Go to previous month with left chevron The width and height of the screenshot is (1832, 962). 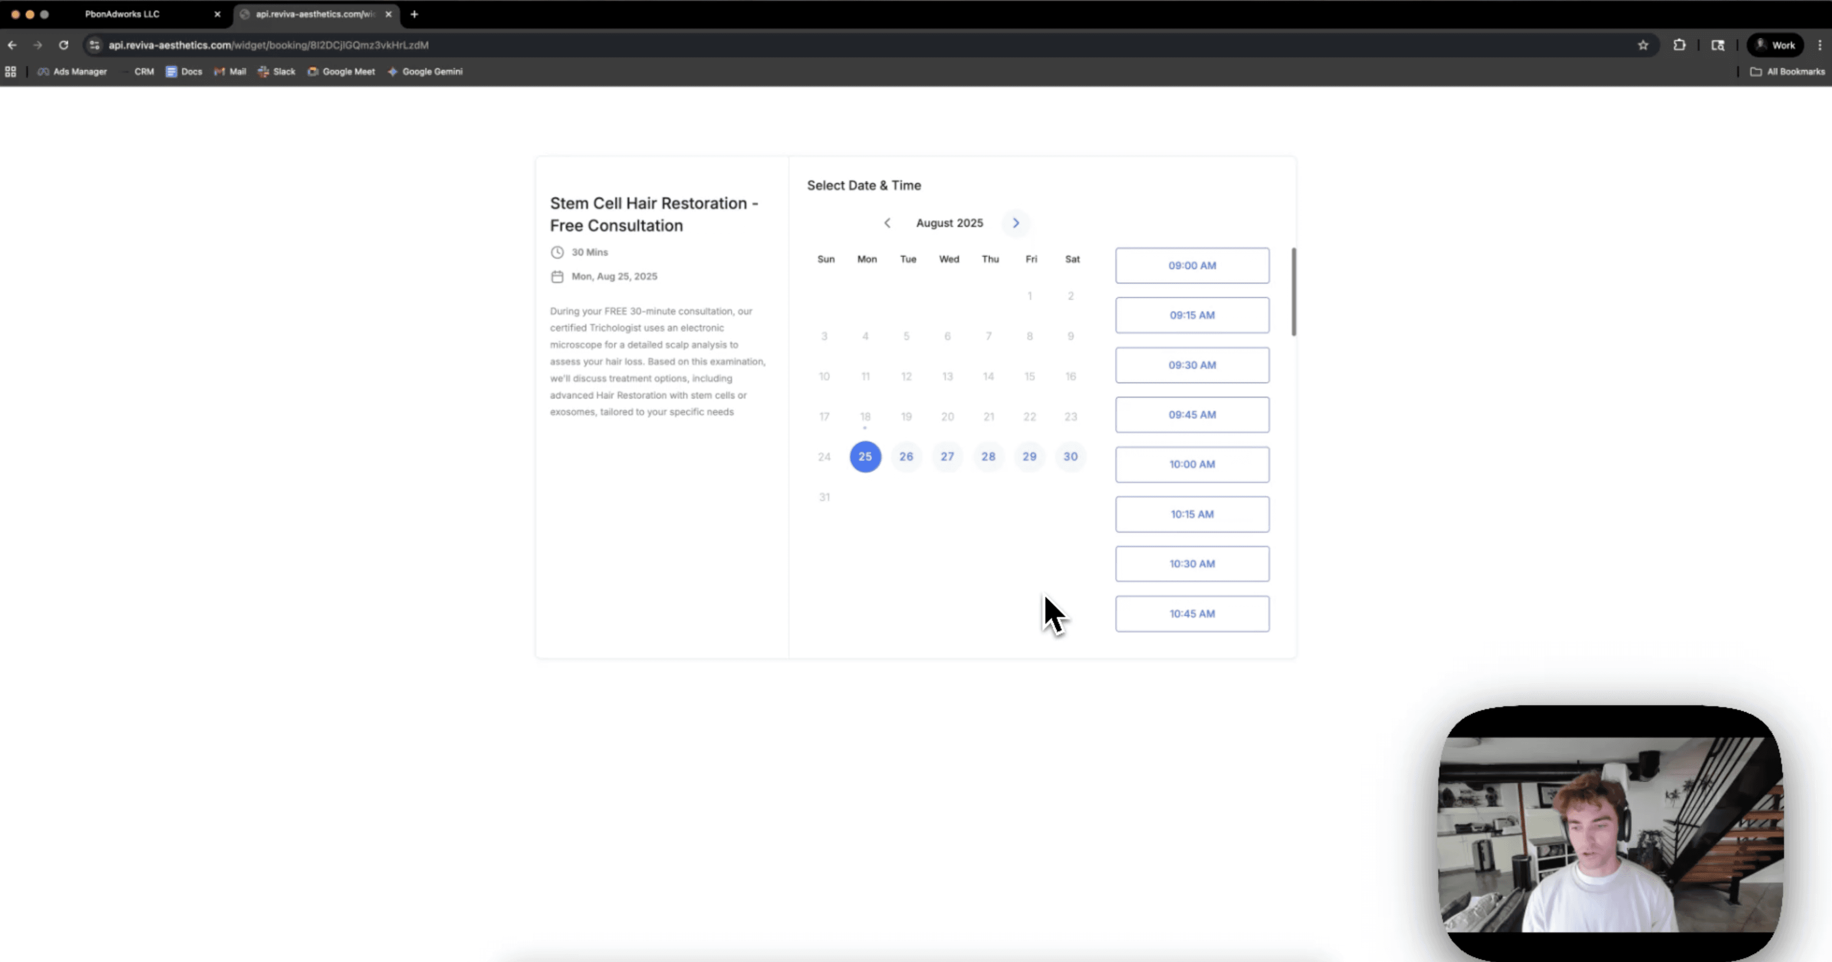coord(887,223)
